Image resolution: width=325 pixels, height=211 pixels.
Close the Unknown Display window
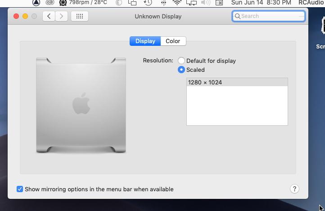(16, 16)
